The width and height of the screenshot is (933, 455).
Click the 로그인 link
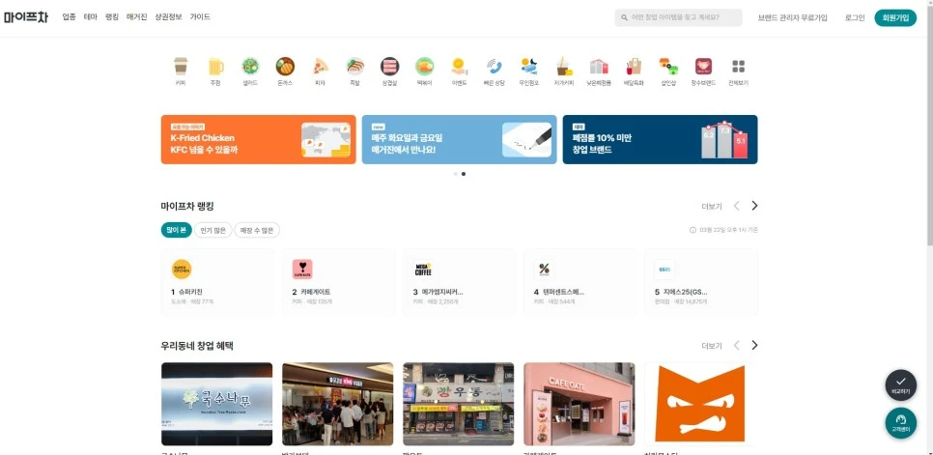(855, 17)
